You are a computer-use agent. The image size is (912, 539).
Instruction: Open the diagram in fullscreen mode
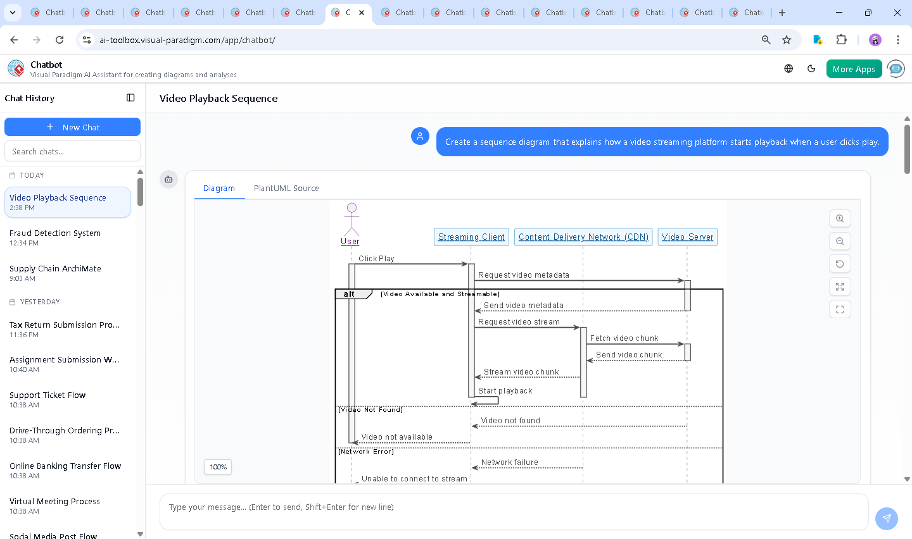840,309
